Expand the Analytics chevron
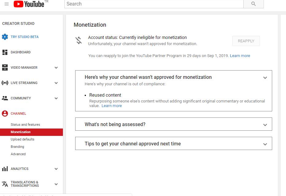Screen dimensions: 286x196 click(56, 169)
